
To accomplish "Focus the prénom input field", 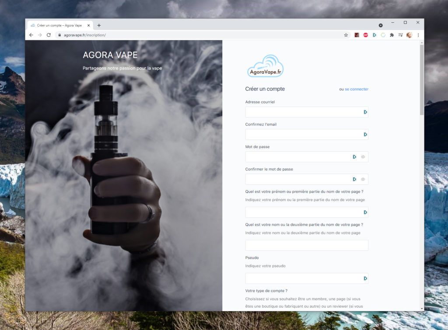I will pos(307,212).
